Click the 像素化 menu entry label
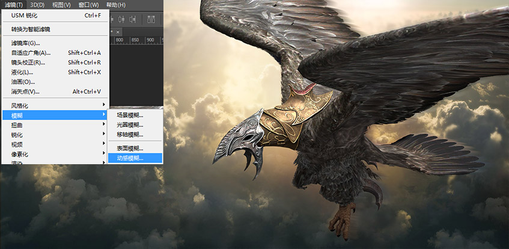Image resolution: width=509 pixels, height=249 pixels. click(19, 155)
